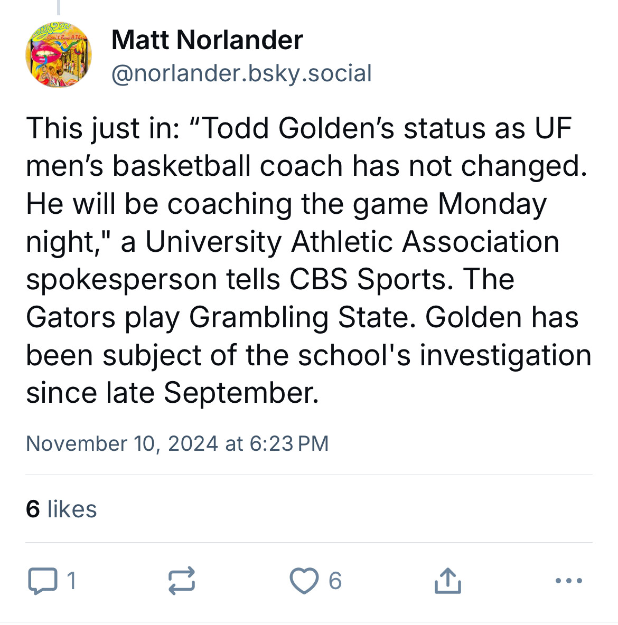Select the post text mentioning Todd Golden
The image size is (618, 625).
tap(308, 260)
